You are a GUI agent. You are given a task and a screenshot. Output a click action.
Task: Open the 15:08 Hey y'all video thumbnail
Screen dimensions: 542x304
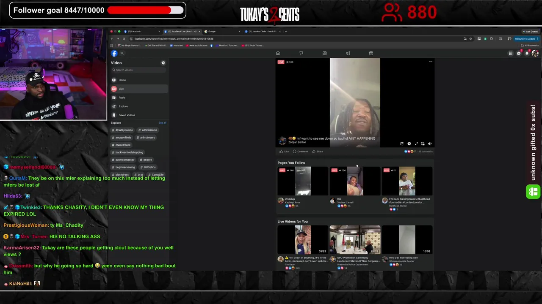pos(407,240)
